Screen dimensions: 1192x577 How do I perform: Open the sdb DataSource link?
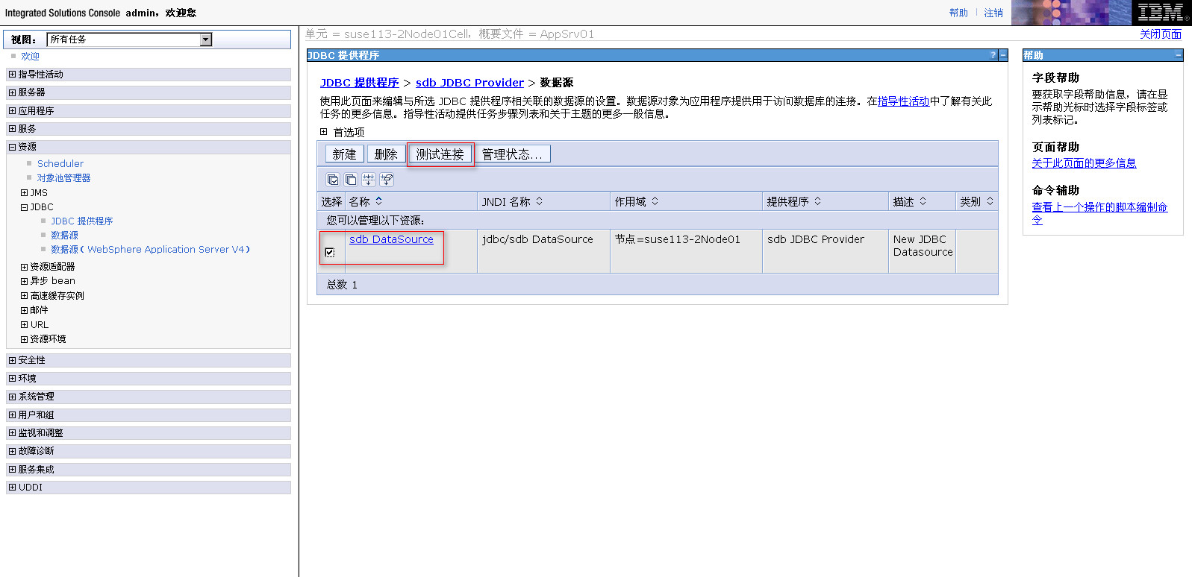391,239
